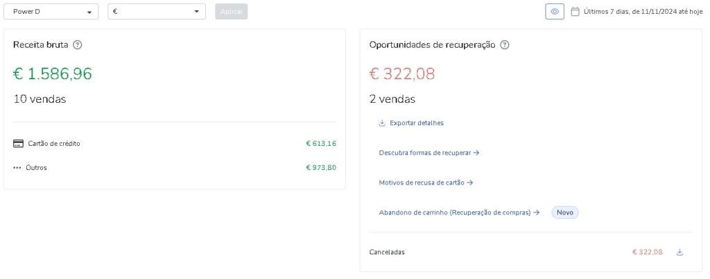Screen dimensions: 710x279
Task: Click the Aplicar button
Action: point(232,12)
